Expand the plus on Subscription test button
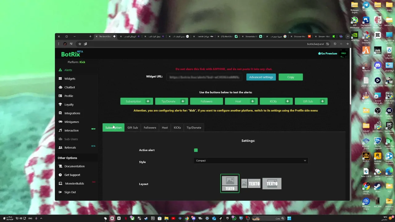 click(x=148, y=101)
